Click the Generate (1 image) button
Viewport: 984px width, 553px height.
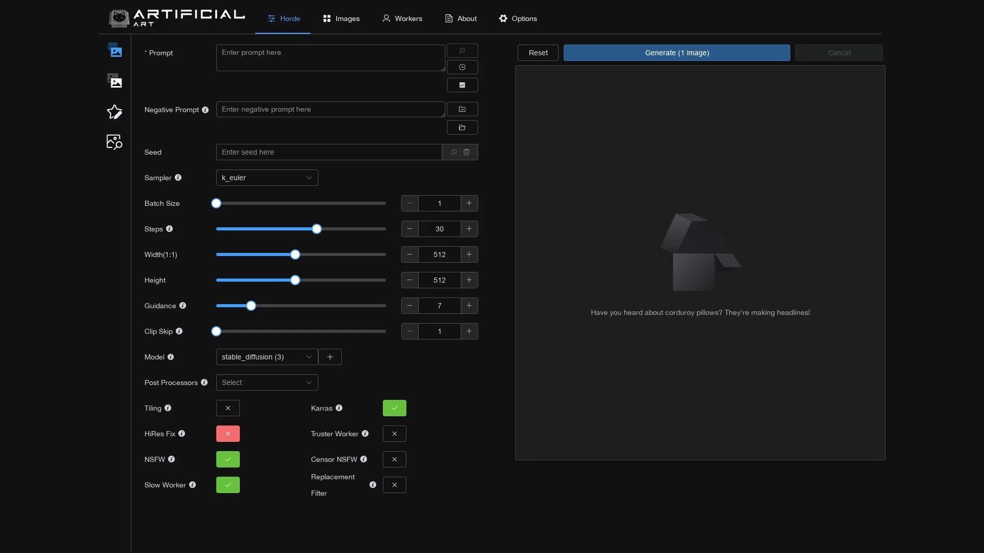677,53
